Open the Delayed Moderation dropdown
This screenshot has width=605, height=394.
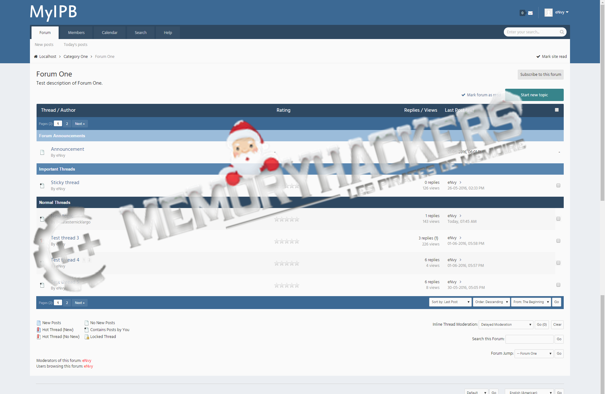click(x=506, y=325)
